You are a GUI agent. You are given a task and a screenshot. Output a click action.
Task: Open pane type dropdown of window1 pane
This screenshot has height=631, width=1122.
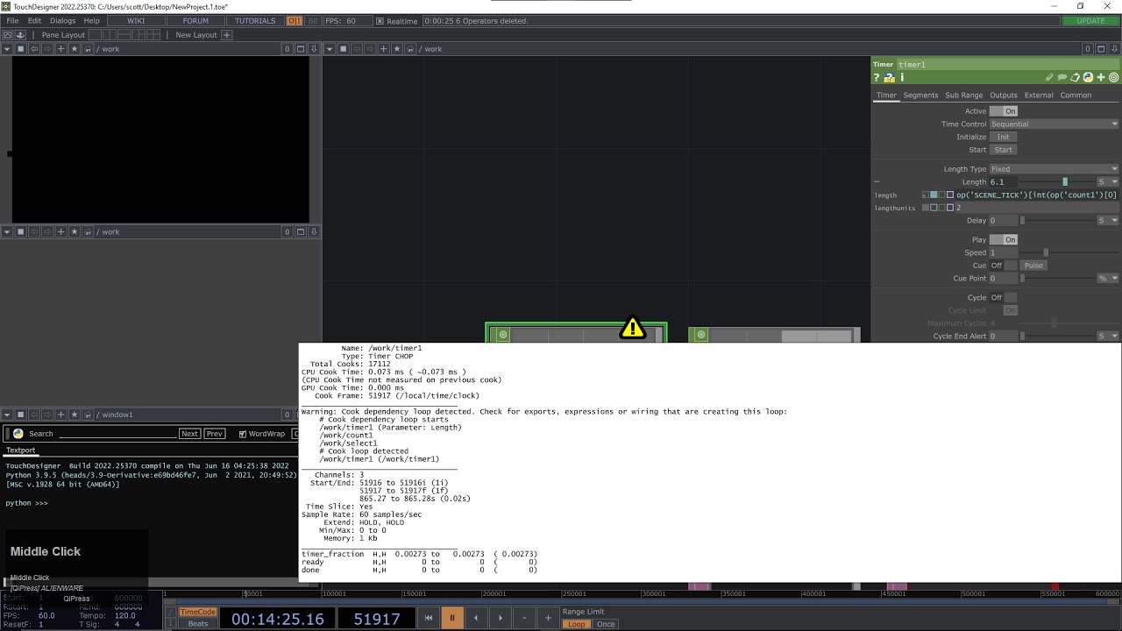point(7,415)
